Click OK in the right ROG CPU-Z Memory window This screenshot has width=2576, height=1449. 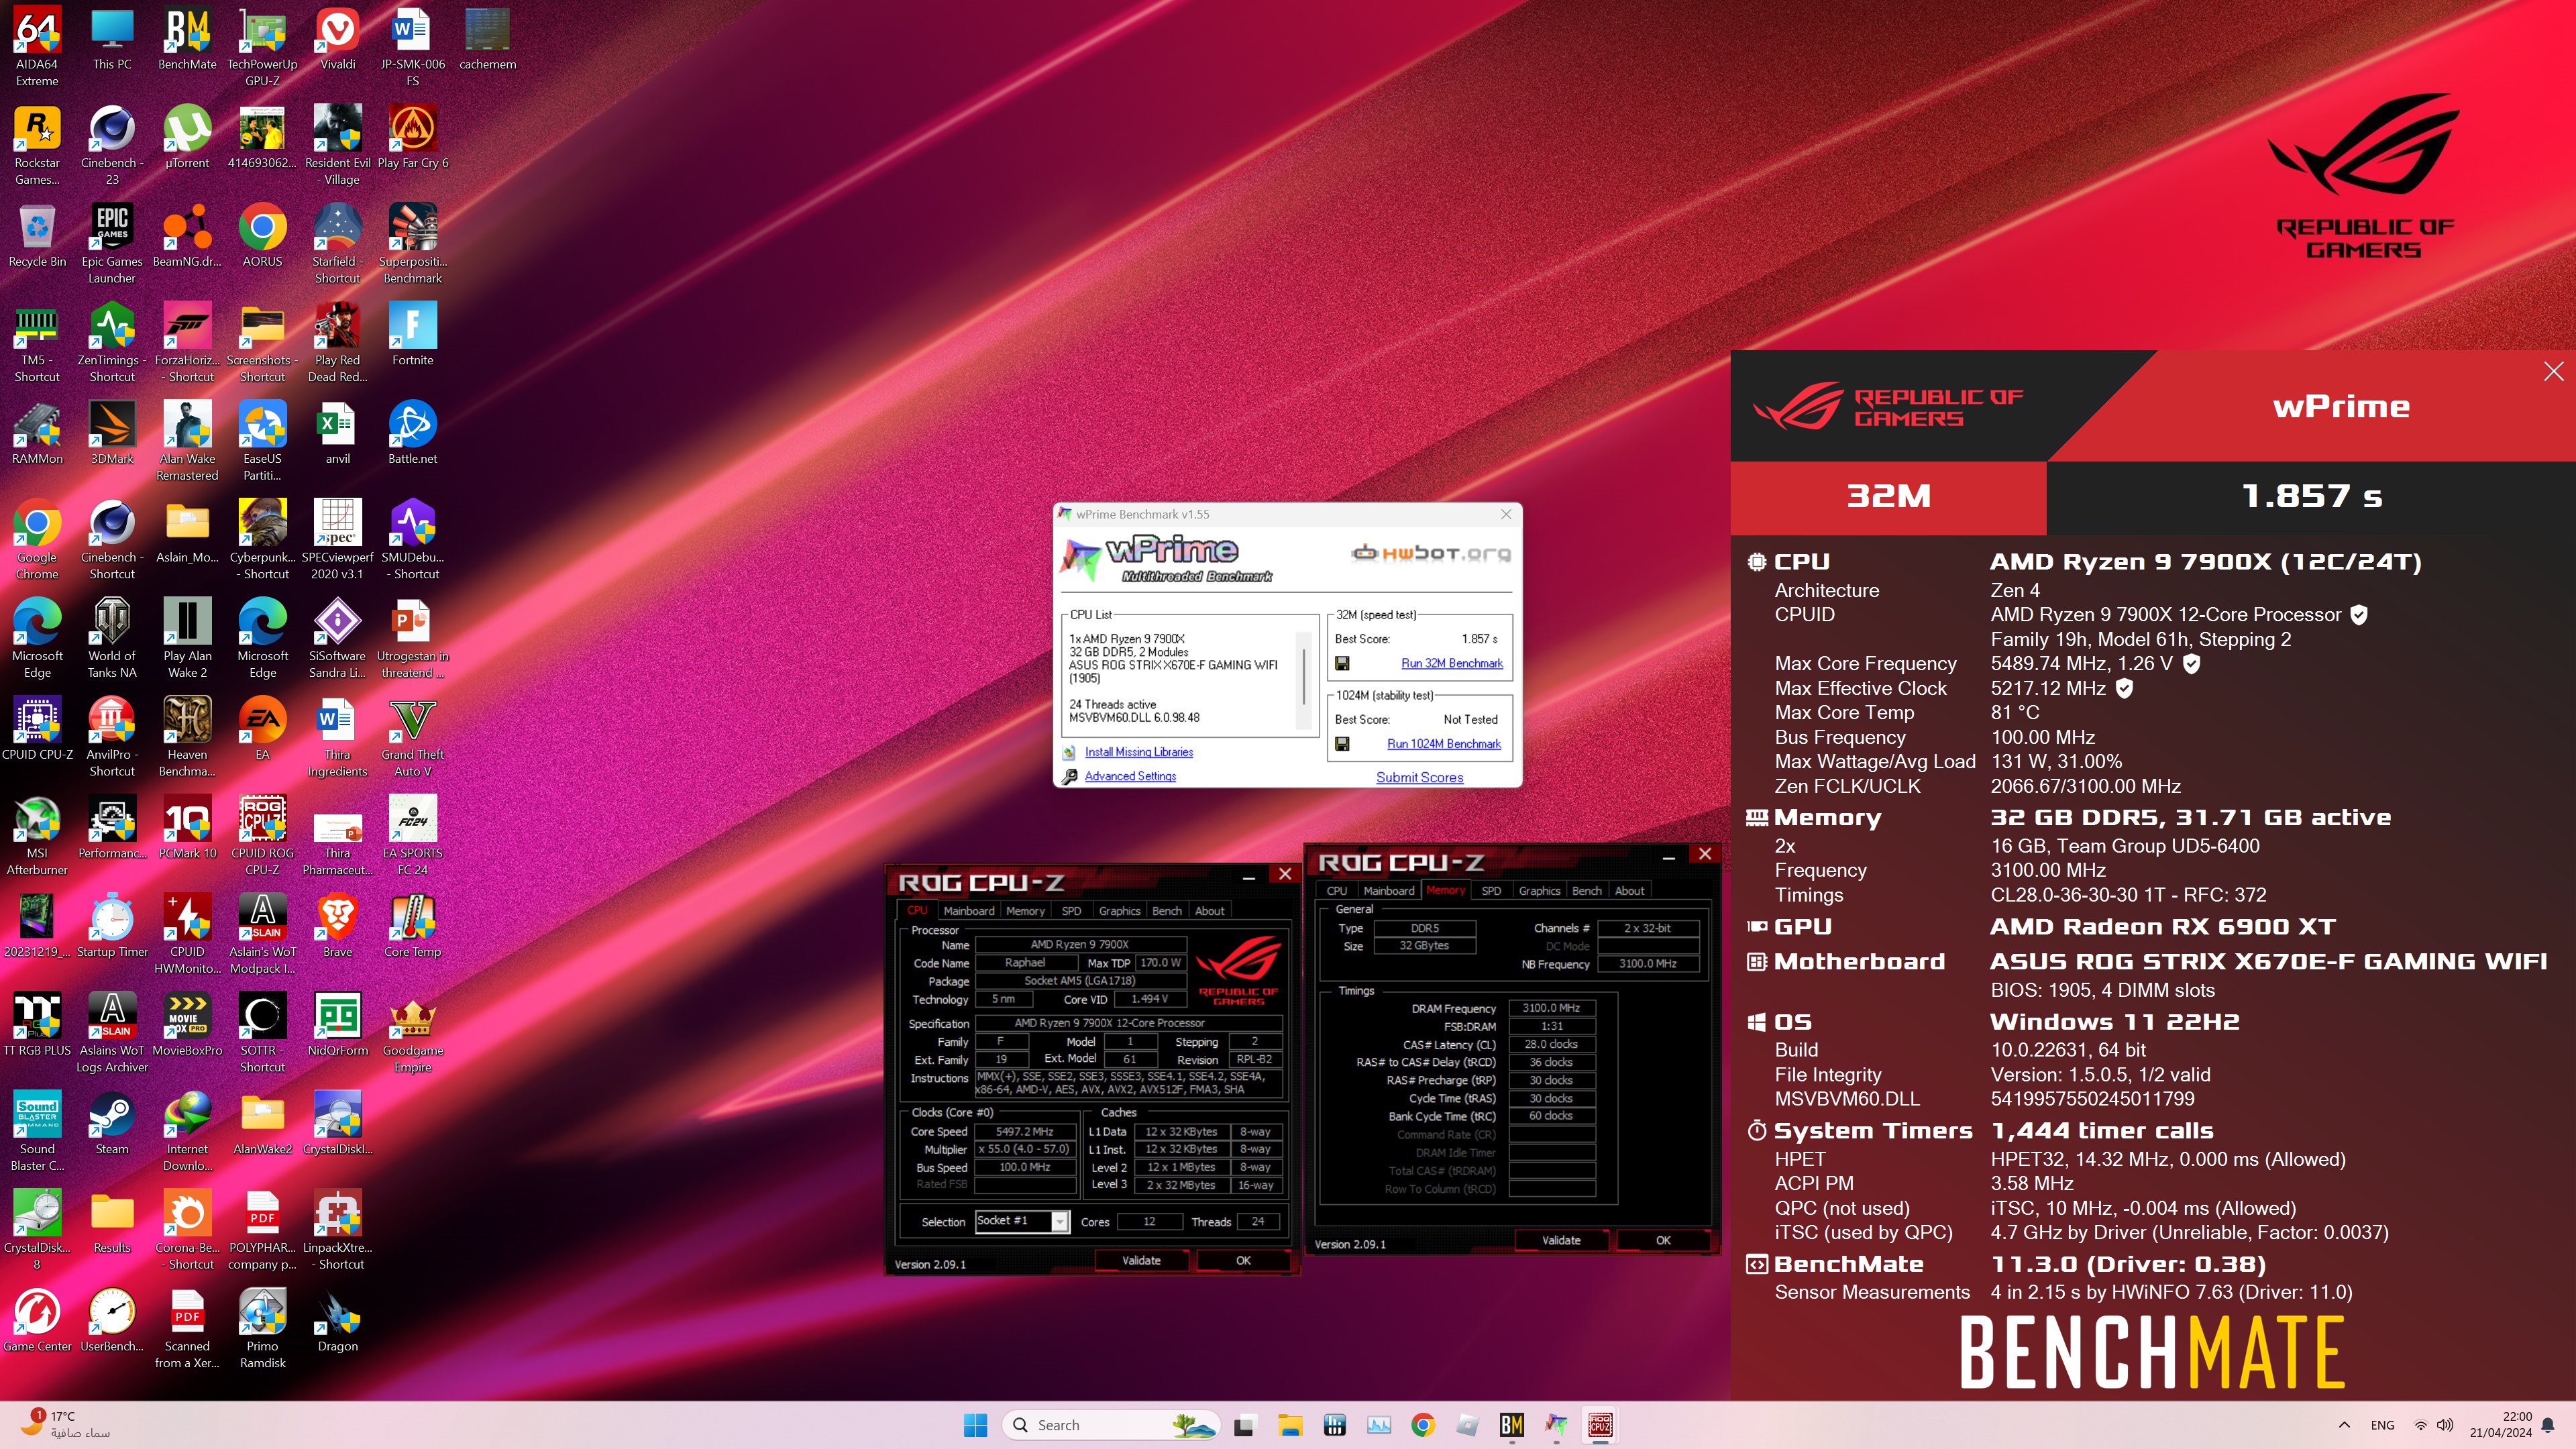click(x=1662, y=1241)
